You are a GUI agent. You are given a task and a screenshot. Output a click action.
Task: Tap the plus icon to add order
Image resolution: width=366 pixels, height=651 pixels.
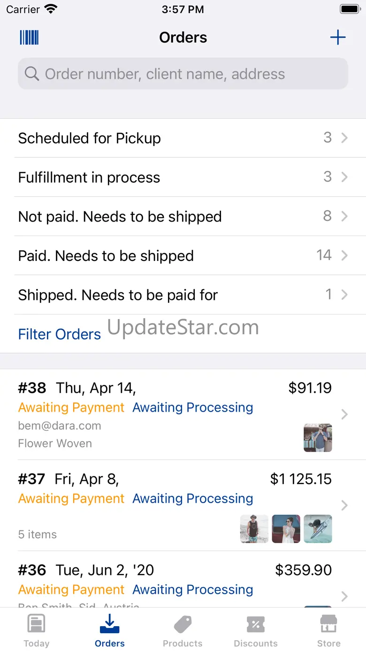338,38
